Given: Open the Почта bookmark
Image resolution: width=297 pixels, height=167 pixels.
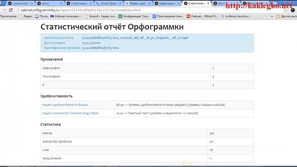Looking at the screenshot, I should tap(41, 17).
